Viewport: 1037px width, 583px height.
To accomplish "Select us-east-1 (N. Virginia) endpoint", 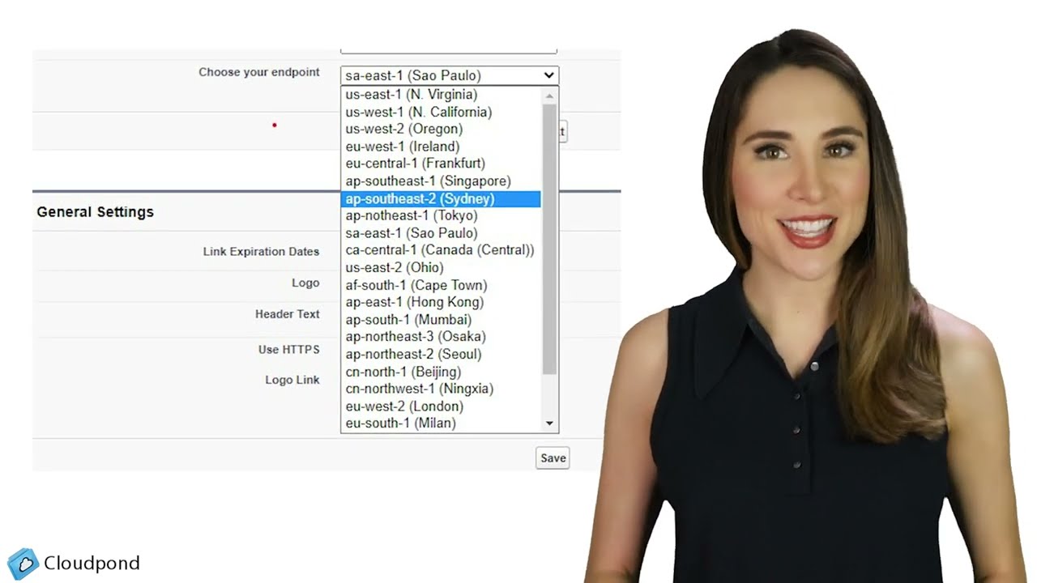I will [x=441, y=95].
